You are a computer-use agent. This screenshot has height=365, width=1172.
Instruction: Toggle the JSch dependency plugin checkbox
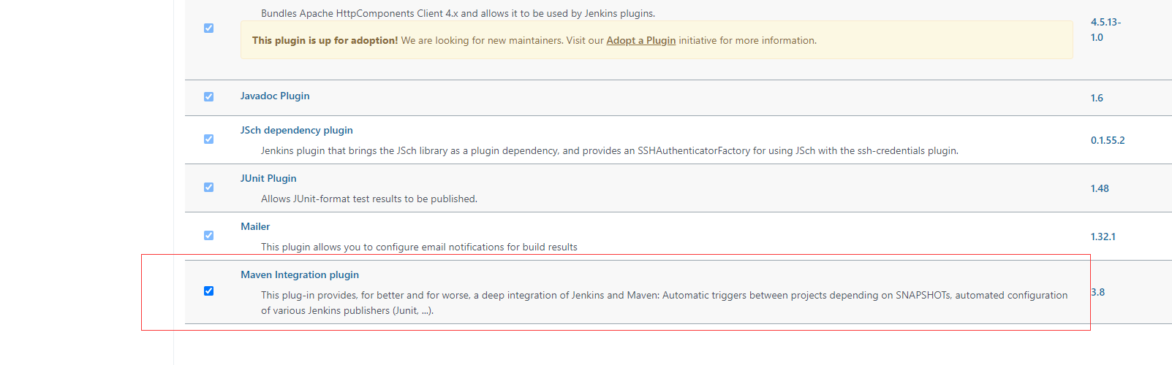tap(208, 139)
